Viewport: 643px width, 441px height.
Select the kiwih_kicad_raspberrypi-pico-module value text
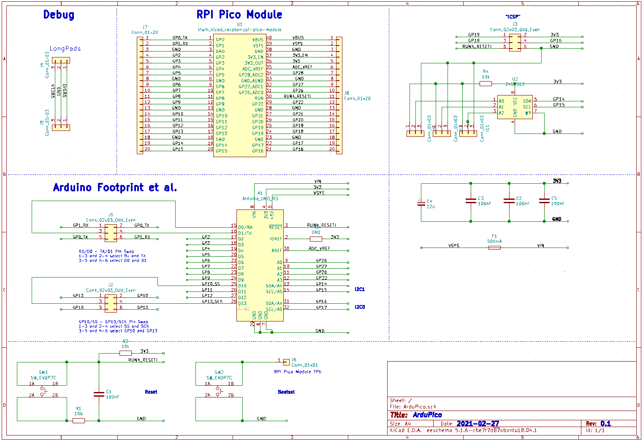coord(239,30)
